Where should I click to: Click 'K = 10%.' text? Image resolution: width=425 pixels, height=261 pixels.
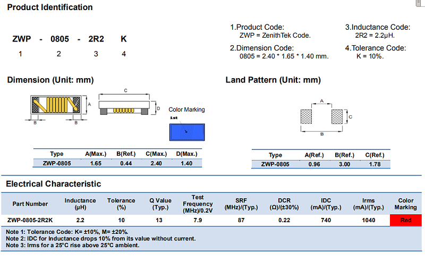pyautogui.click(x=370, y=56)
